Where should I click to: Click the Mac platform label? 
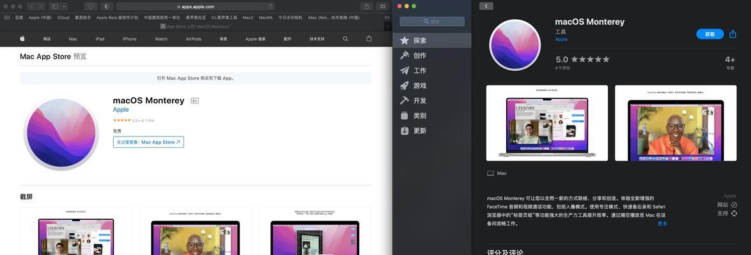497,173
